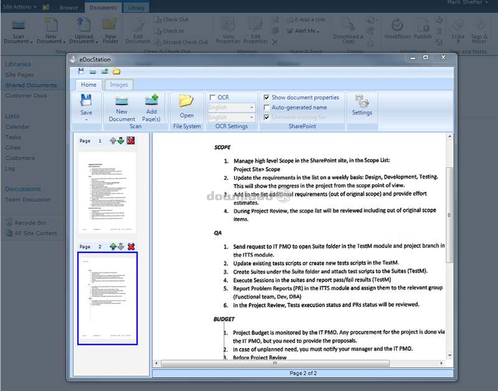498x391 pixels.
Task: Click Add Page(s) scan icon
Action: pos(151,100)
